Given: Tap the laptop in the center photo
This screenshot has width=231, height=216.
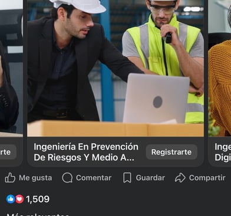Looking at the screenshot, I should [156, 99].
